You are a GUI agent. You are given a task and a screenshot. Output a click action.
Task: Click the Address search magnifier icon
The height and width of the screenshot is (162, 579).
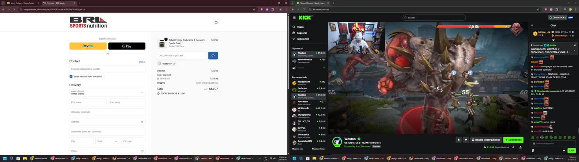click(142, 122)
